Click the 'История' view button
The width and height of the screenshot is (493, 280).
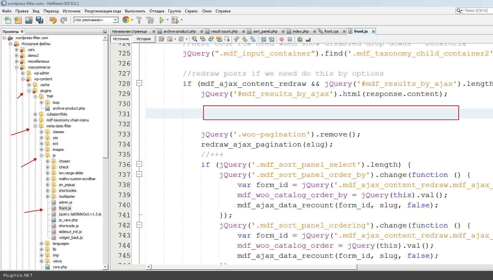144,39
